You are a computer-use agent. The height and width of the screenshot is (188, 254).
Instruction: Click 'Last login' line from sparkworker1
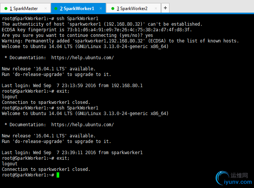(x=72, y=153)
